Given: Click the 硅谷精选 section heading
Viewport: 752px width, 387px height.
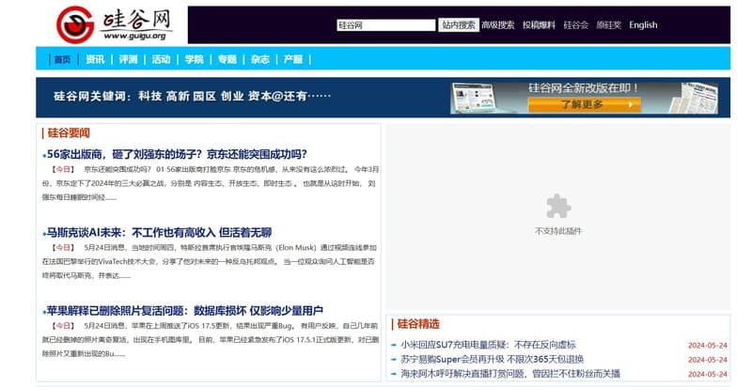Looking at the screenshot, I should 418,324.
